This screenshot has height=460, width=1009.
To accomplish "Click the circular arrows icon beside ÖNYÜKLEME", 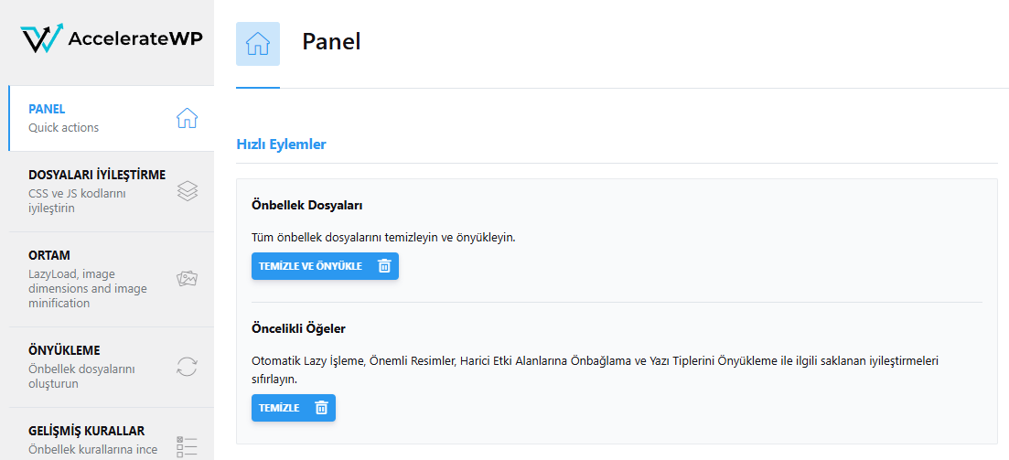I will click(187, 367).
